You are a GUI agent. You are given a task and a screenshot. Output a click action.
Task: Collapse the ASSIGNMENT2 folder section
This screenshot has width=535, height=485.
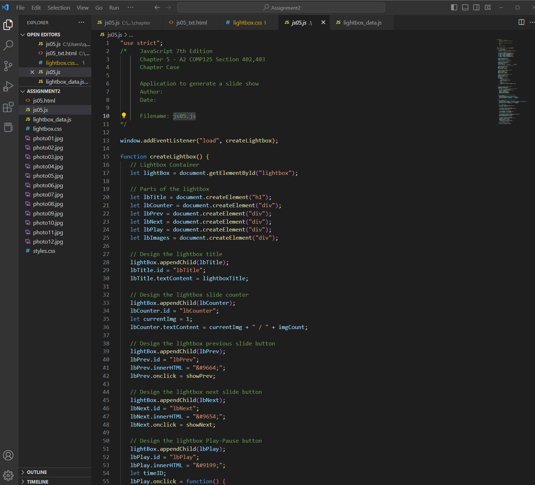tap(55, 91)
